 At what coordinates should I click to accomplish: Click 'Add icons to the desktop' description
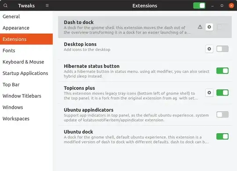87,50
